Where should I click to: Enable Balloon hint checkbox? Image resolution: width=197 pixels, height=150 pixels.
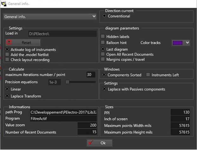[x=103, y=42]
